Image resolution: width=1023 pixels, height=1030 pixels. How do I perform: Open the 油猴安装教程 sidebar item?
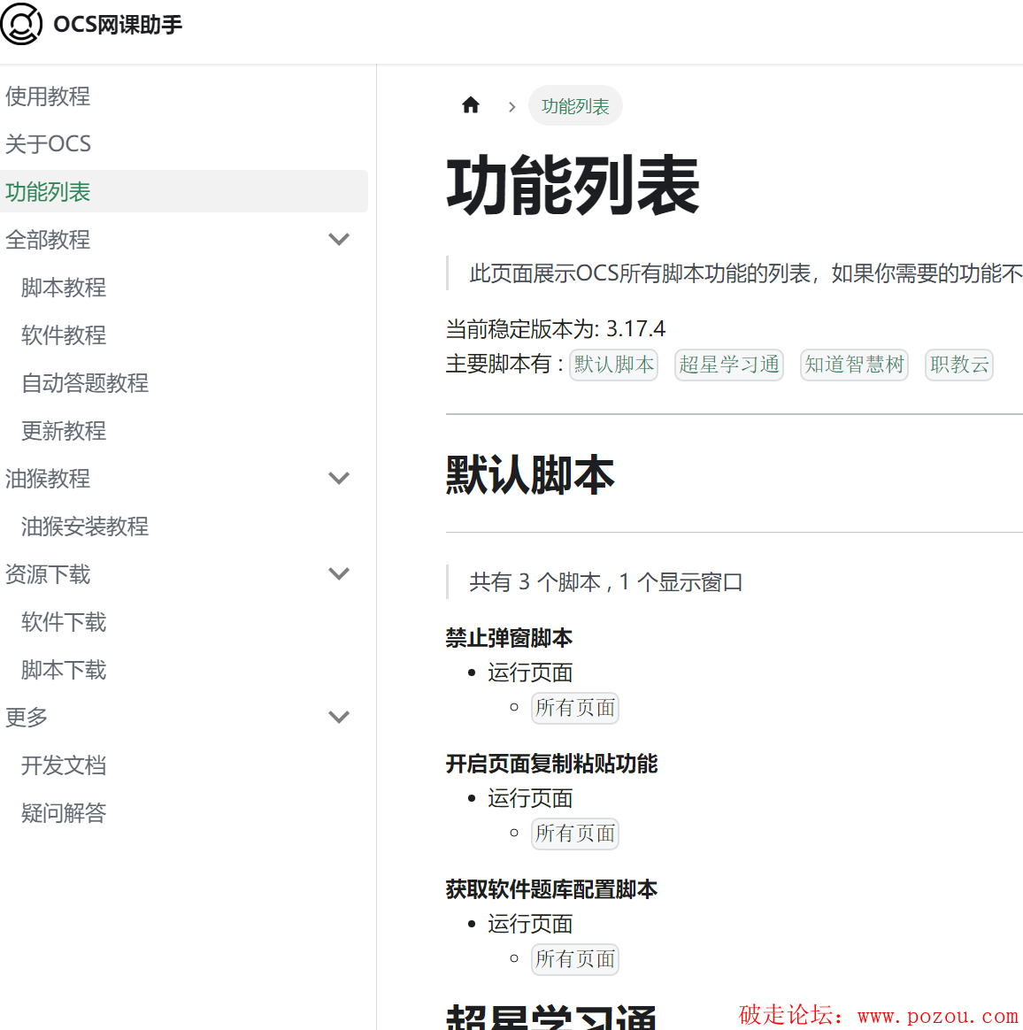tap(85, 527)
